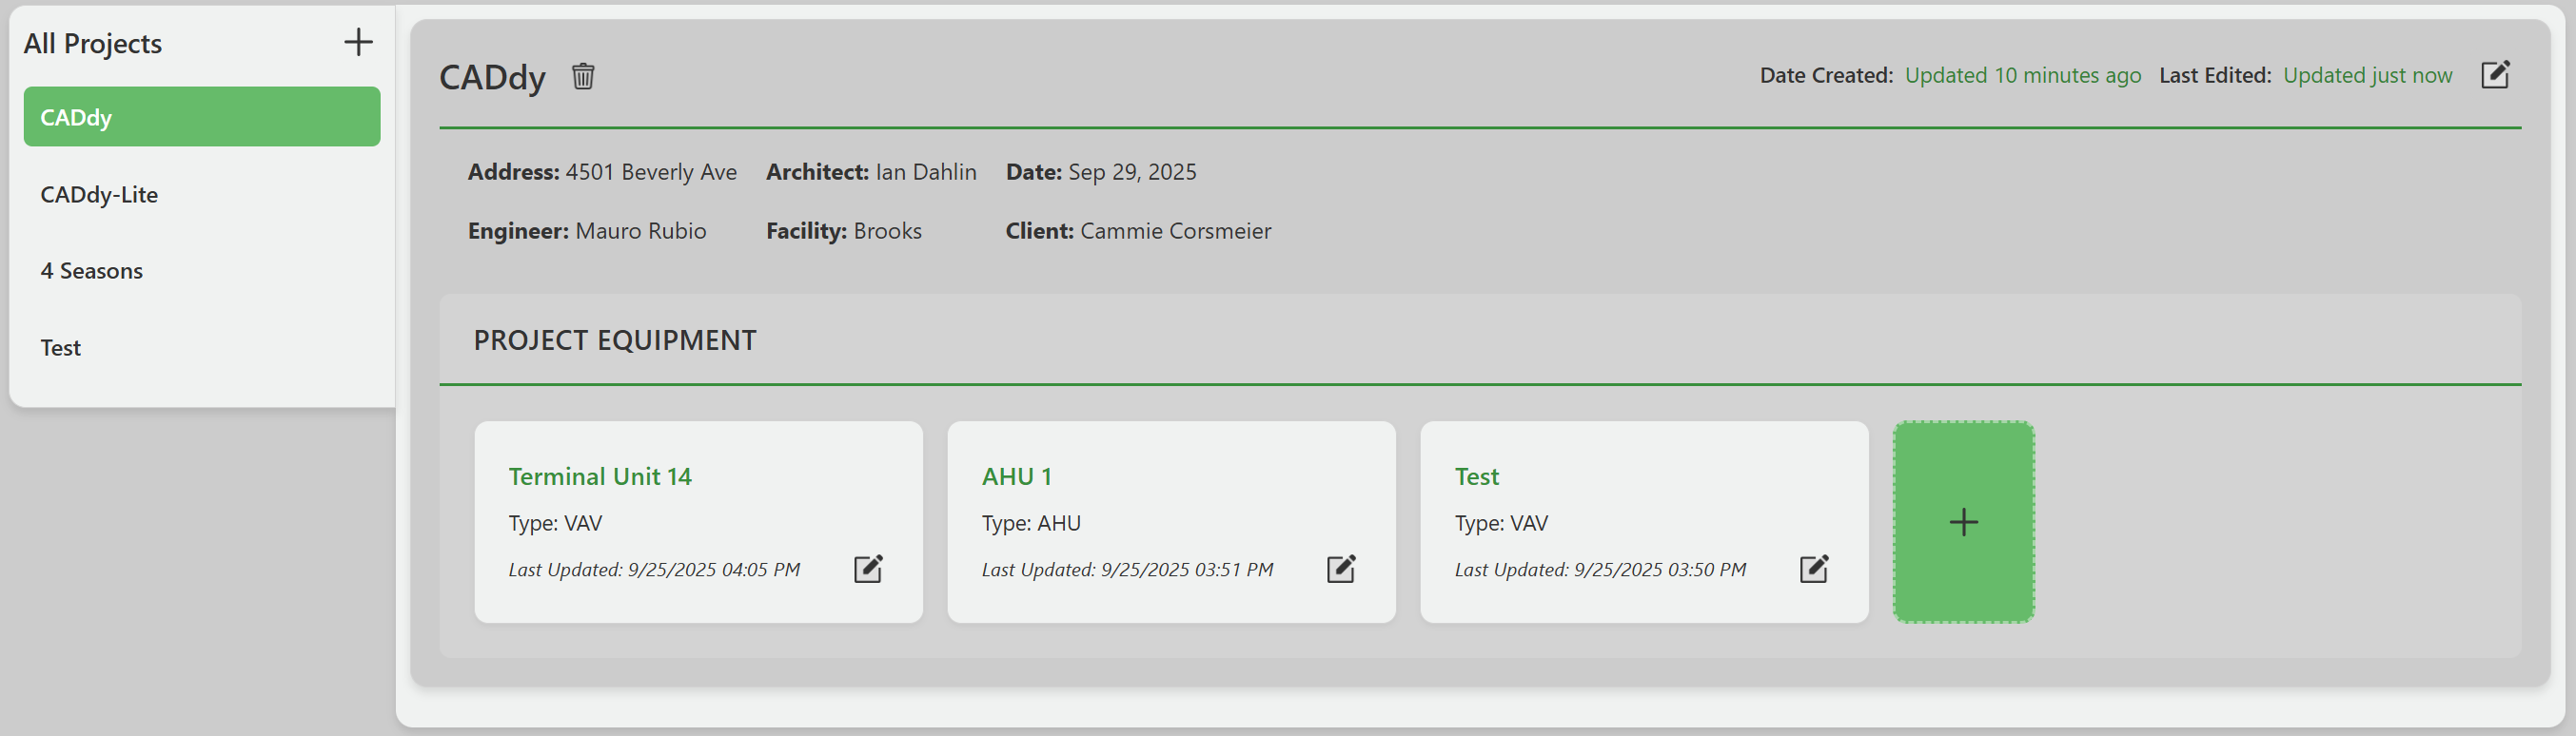Screen dimensions: 2576x736
Task: Edit the Test equipment entry
Action: point(1814,569)
